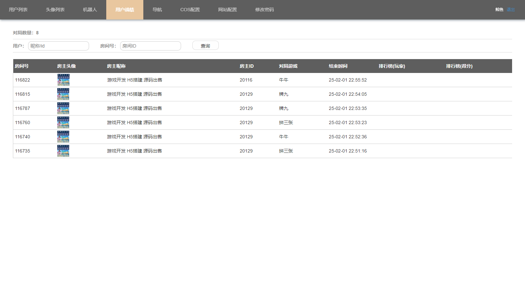Select the 用户战绩 tab

pos(125,10)
